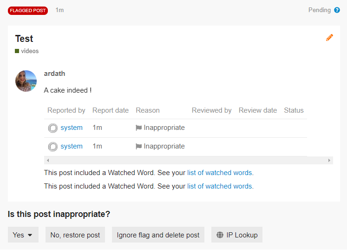Click the Pending status help icon

coord(337,10)
